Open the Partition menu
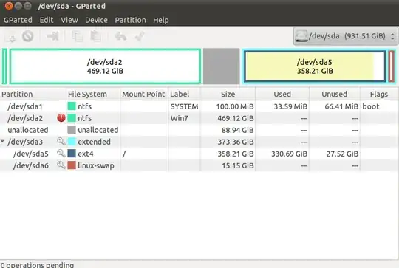 coord(130,20)
